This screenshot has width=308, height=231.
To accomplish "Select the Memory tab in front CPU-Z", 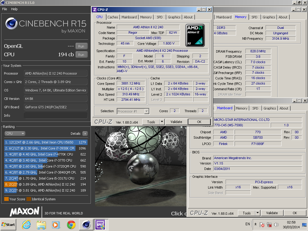I will click(146, 17).
